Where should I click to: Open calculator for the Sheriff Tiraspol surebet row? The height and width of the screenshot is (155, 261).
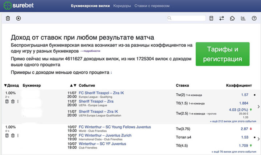pyautogui.click(x=7, y=102)
